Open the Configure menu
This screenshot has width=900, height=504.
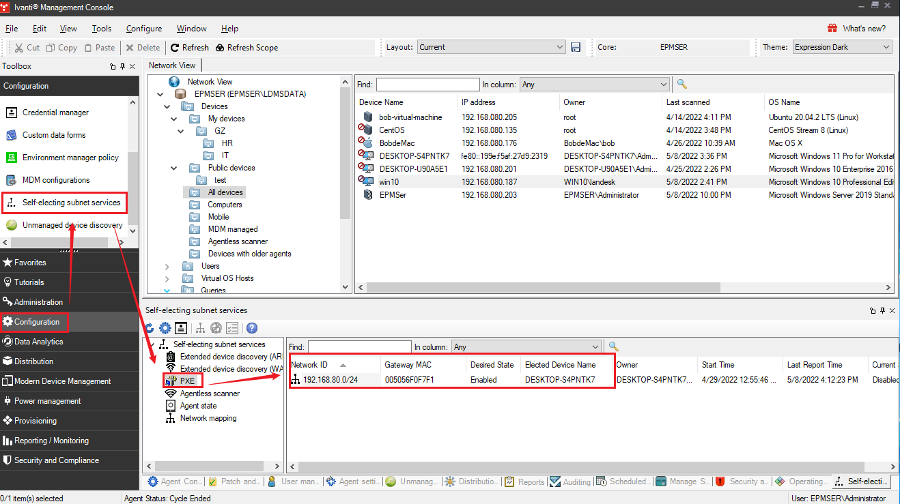tap(144, 29)
